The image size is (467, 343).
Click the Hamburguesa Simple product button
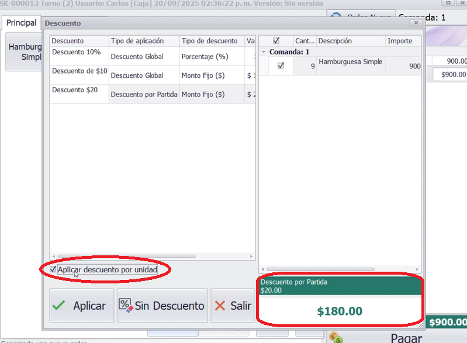point(25,51)
